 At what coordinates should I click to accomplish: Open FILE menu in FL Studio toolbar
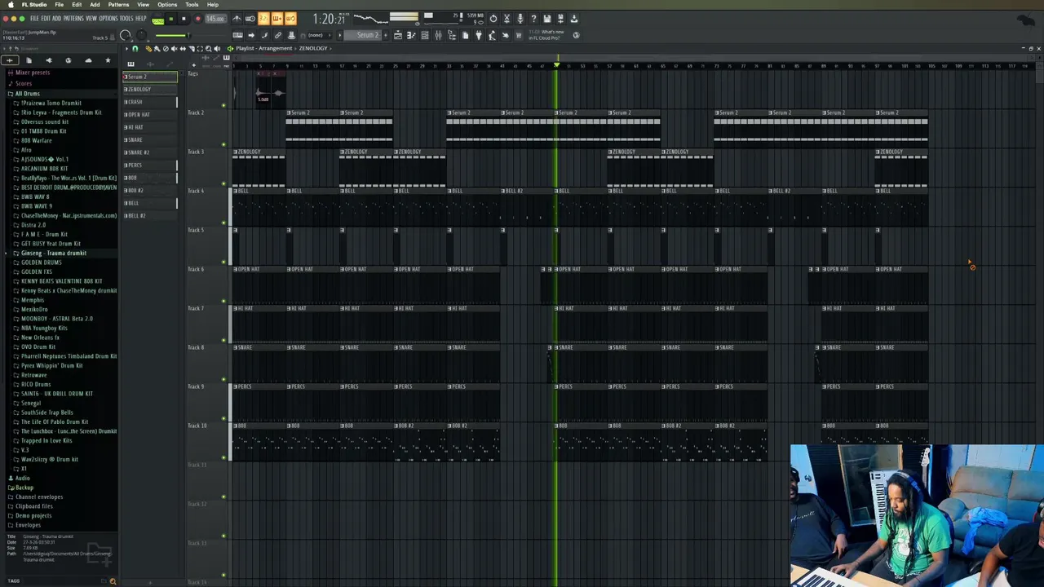(34, 18)
